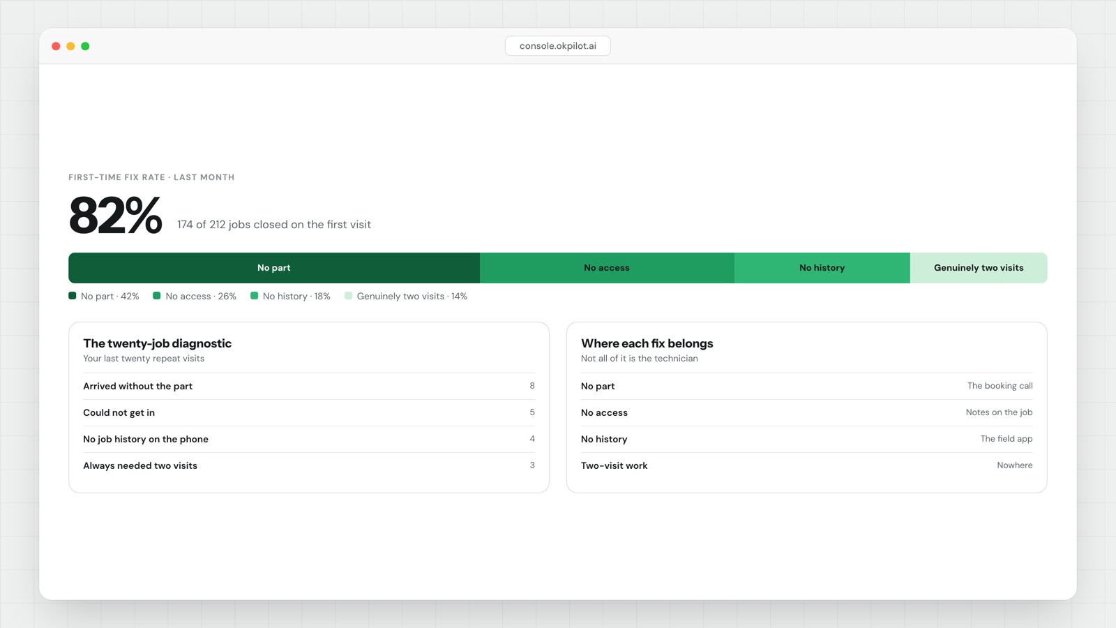Click 'Notes on the job' value
1116x628 pixels.
[x=1000, y=412]
